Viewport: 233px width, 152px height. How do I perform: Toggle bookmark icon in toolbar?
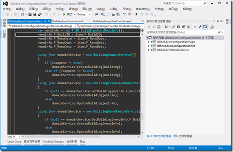tap(136, 14)
